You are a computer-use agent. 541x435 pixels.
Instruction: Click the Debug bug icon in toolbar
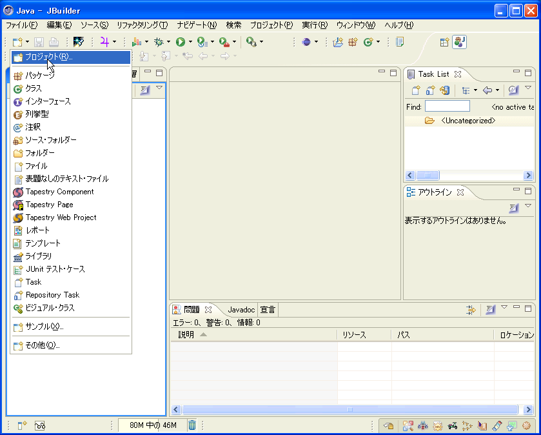click(x=157, y=42)
